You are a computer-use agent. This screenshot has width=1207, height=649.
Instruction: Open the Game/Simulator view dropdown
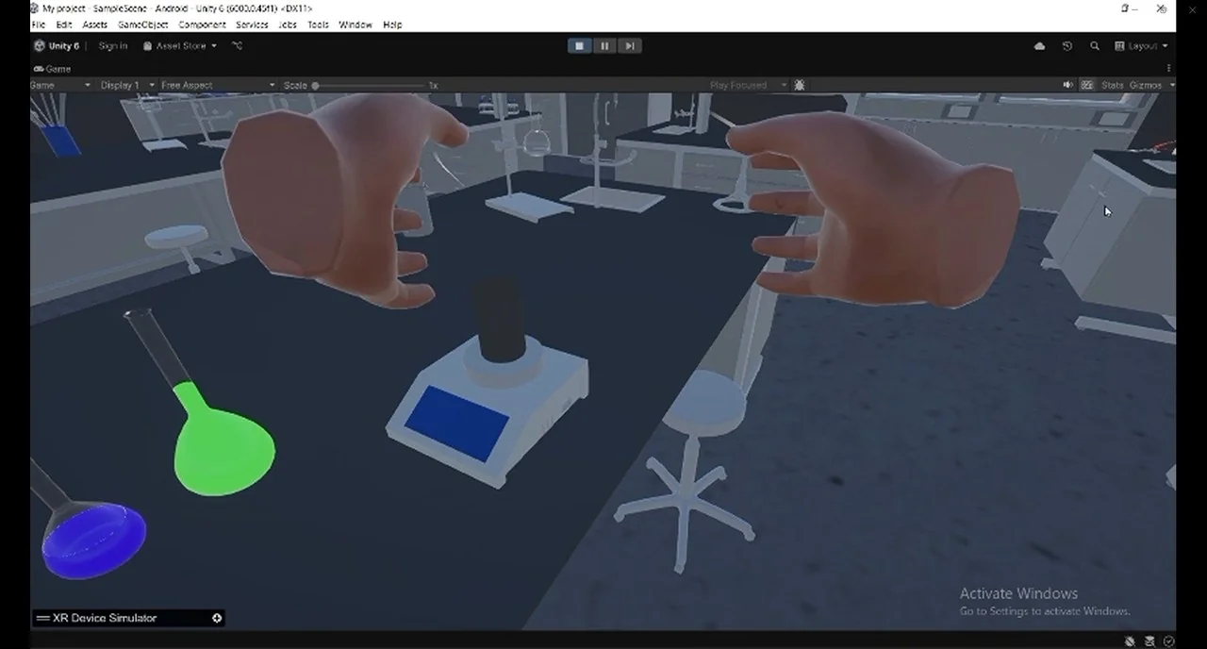[x=61, y=85]
